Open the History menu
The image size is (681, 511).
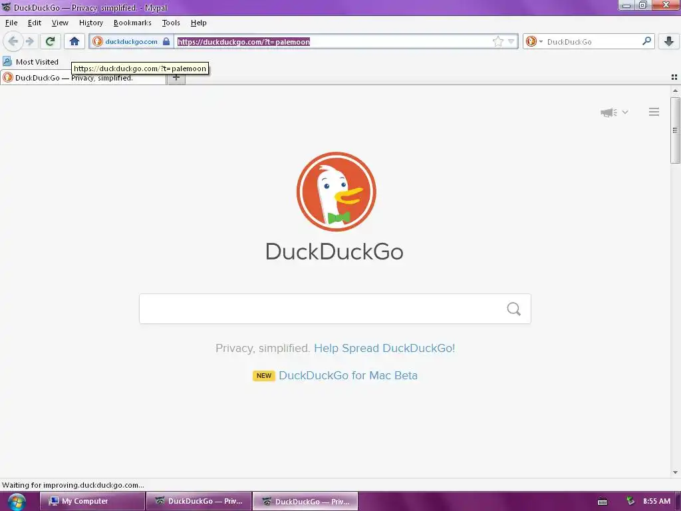[x=90, y=23]
